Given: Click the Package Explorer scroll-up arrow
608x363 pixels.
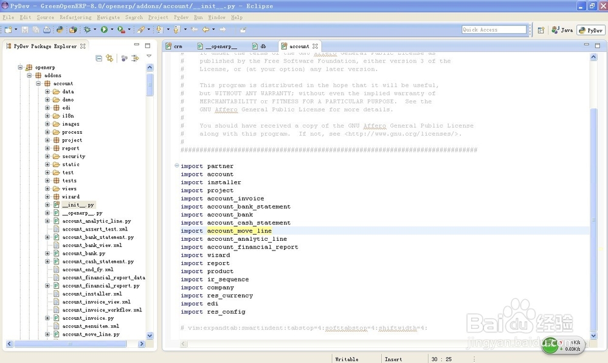Looking at the screenshot, I should coord(150,67).
